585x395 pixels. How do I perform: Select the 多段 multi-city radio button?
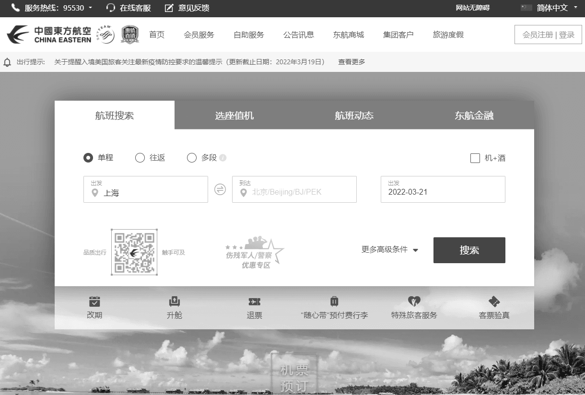pyautogui.click(x=192, y=158)
